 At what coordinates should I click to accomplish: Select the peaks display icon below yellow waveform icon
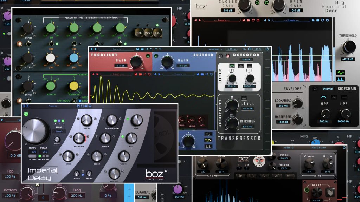point(208,146)
